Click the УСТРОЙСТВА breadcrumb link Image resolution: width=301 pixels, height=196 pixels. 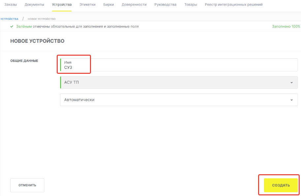pyautogui.click(x=10, y=19)
